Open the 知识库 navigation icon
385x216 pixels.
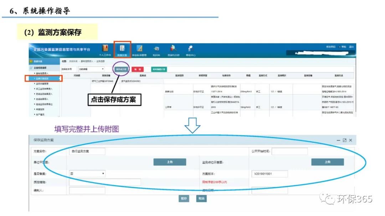pyautogui.click(x=156, y=50)
